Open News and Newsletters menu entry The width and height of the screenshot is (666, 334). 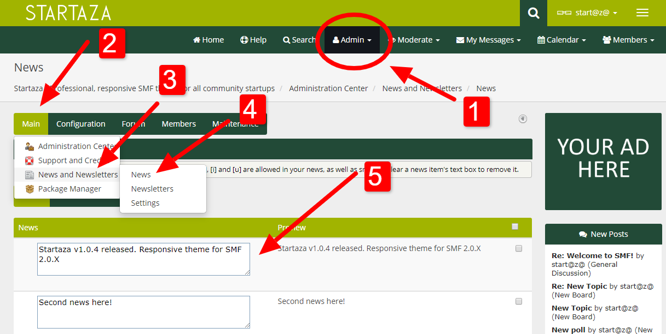67,175
